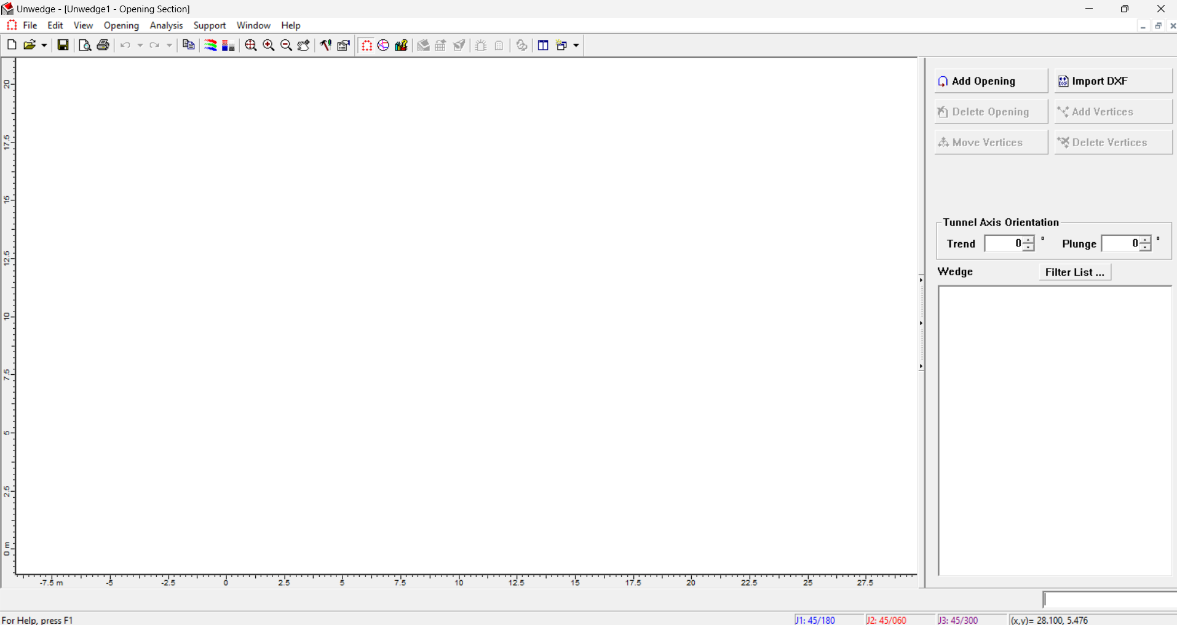The width and height of the screenshot is (1177, 625).
Task: Tile windows vertically with the split icon
Action: [x=543, y=45]
